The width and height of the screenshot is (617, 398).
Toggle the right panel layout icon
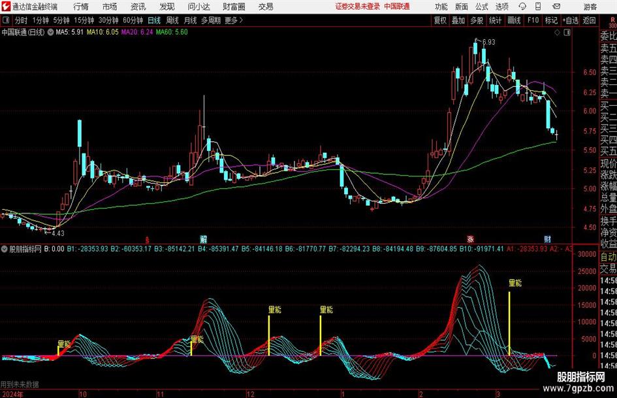(567, 33)
